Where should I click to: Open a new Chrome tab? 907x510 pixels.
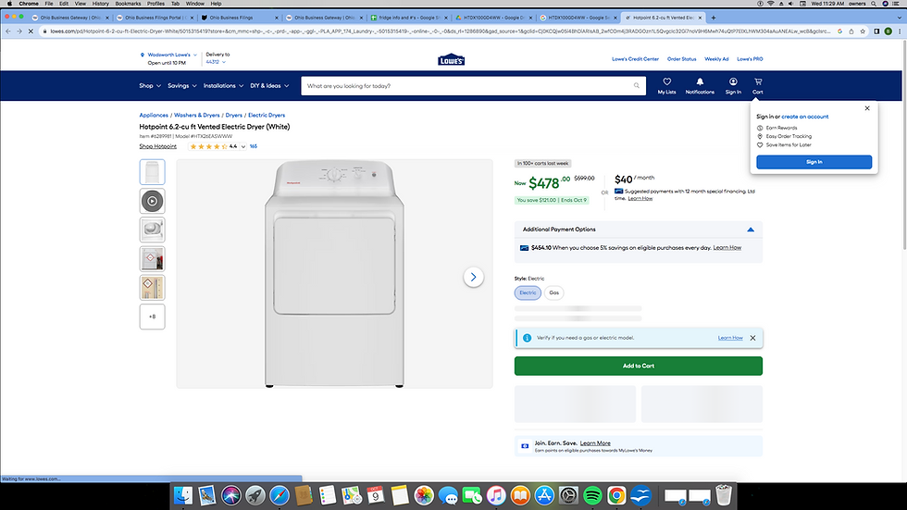click(714, 18)
